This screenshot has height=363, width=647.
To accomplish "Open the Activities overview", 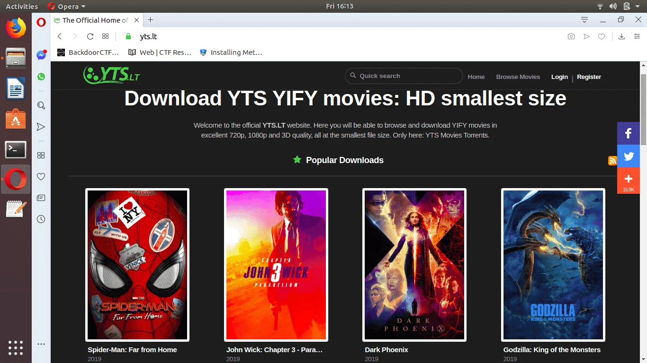I will point(22,6).
